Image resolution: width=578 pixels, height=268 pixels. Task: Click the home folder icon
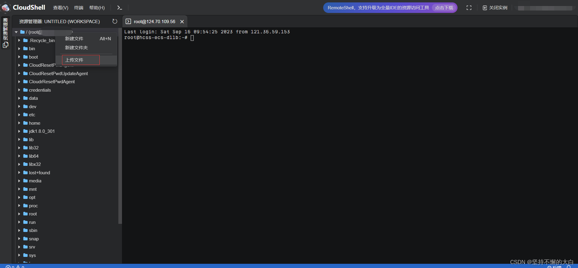(26, 123)
